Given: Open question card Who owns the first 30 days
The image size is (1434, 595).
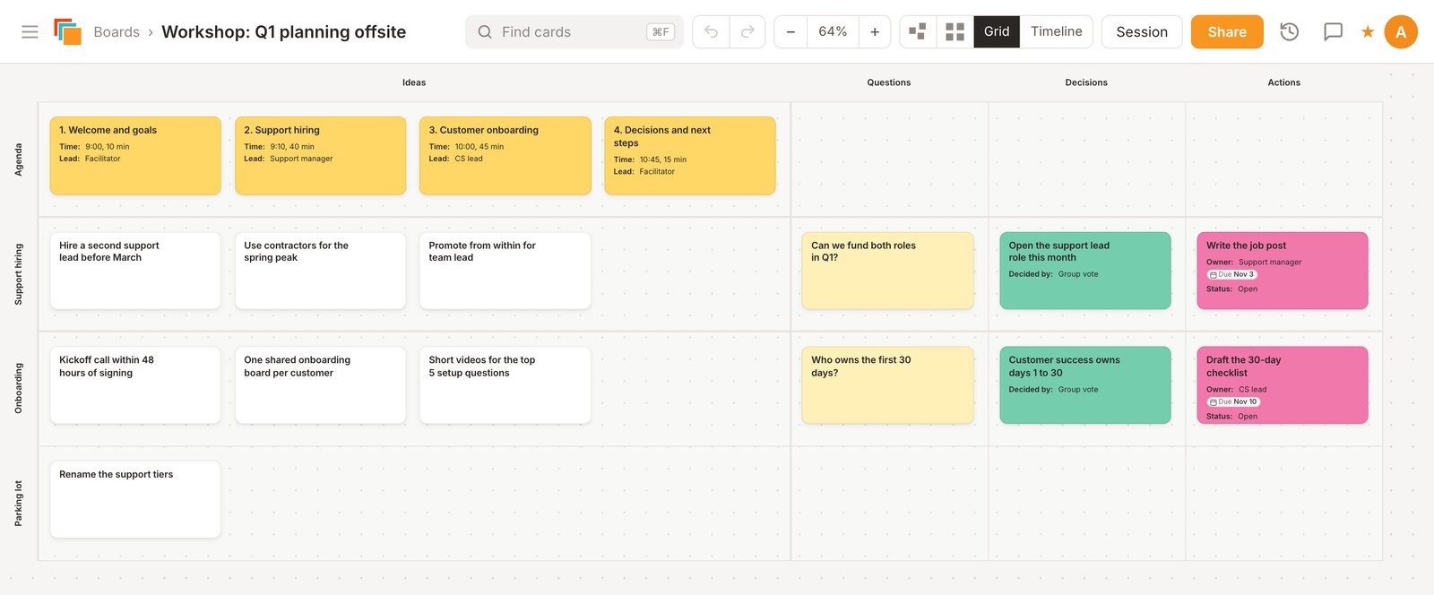Looking at the screenshot, I should pyautogui.click(x=887, y=385).
